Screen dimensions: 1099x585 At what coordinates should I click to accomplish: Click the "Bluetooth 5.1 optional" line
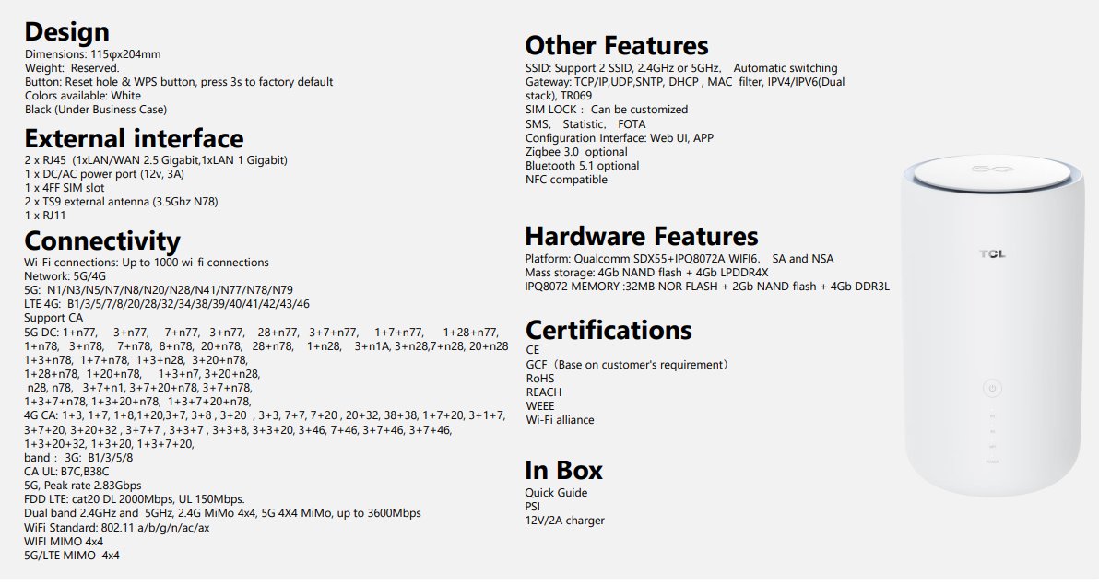(583, 166)
